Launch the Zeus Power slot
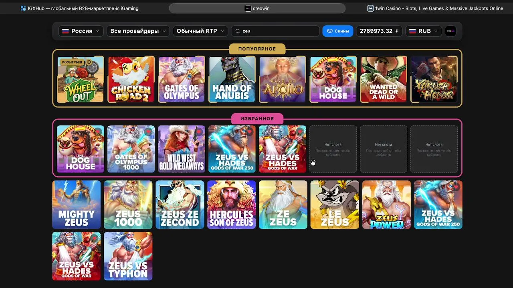This screenshot has width=513, height=288. [x=387, y=205]
